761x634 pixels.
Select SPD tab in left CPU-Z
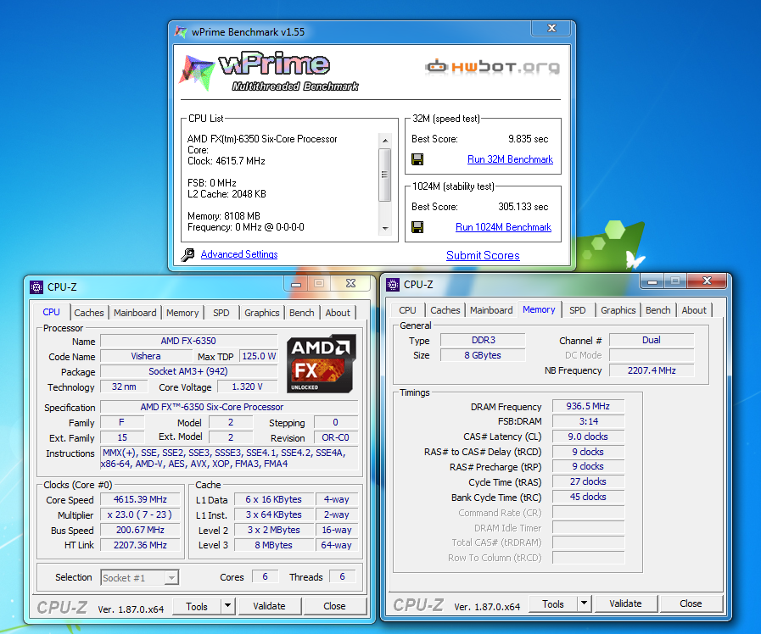221,313
